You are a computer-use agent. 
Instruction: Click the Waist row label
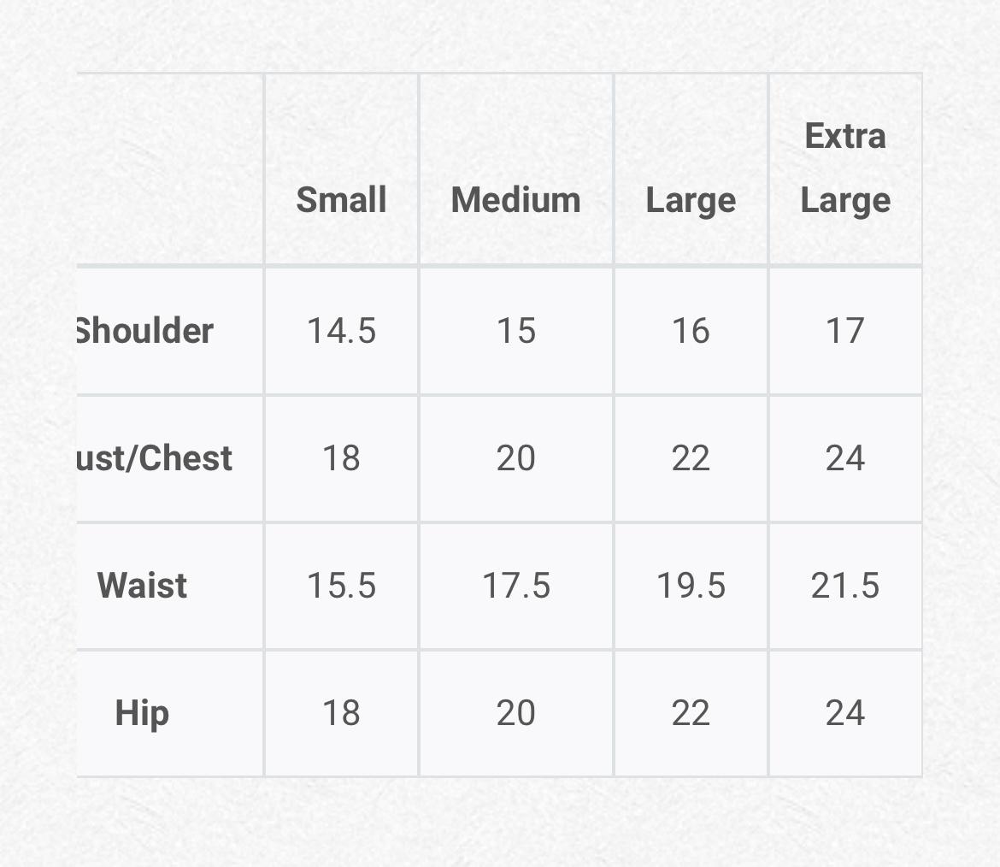(142, 586)
